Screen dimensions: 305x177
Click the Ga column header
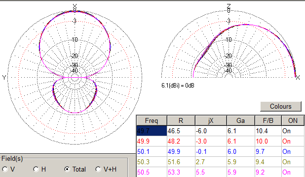(x=241, y=120)
